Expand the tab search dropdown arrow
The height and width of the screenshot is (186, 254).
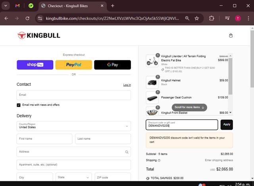click(x=5, y=6)
